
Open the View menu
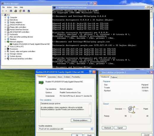pyautogui.click(x=16, y=7)
